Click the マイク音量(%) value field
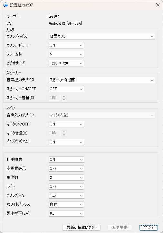 [x=54, y=133]
